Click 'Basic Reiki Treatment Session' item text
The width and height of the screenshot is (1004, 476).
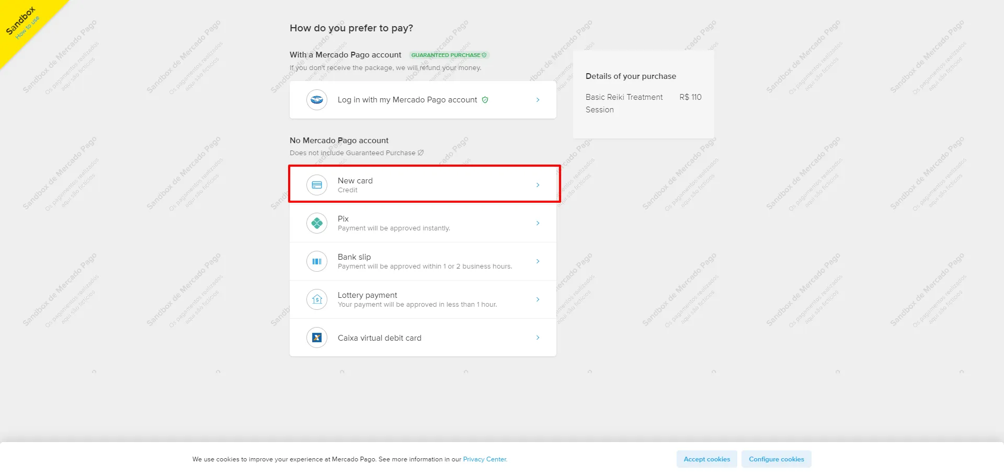click(624, 103)
